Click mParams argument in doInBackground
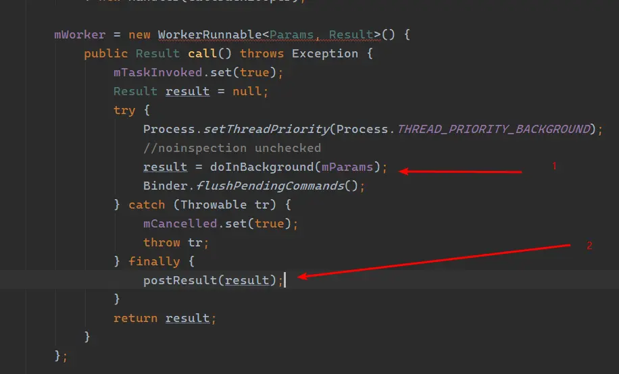Viewport: 619px width, 374px height. click(x=347, y=167)
